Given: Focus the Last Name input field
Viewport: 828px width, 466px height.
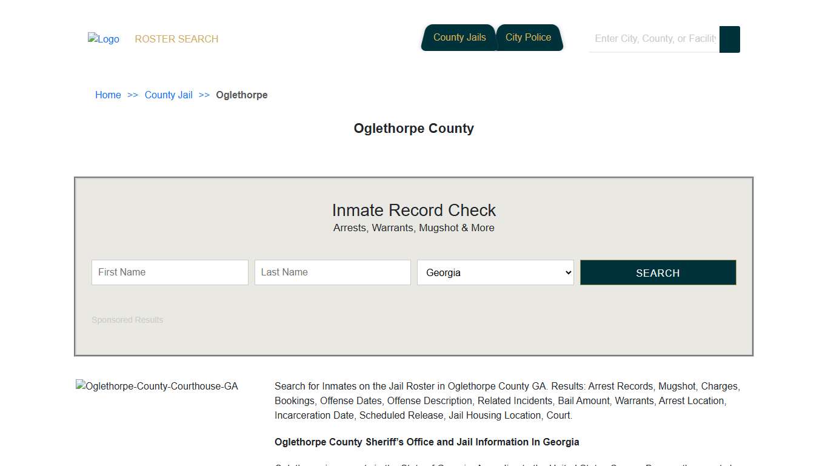Looking at the screenshot, I should [332, 272].
